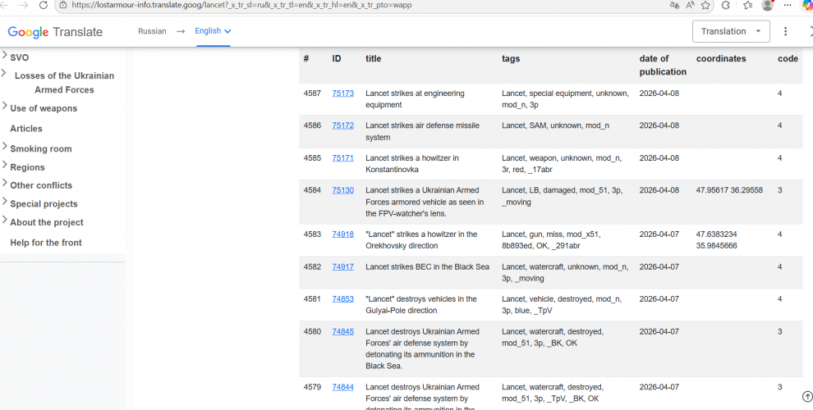
Task: Select Russian as the source language
Action: (151, 31)
